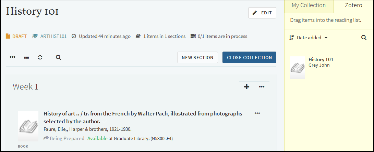Click the Week 1 section heading
The width and height of the screenshot is (374, 152).
pos(25,87)
